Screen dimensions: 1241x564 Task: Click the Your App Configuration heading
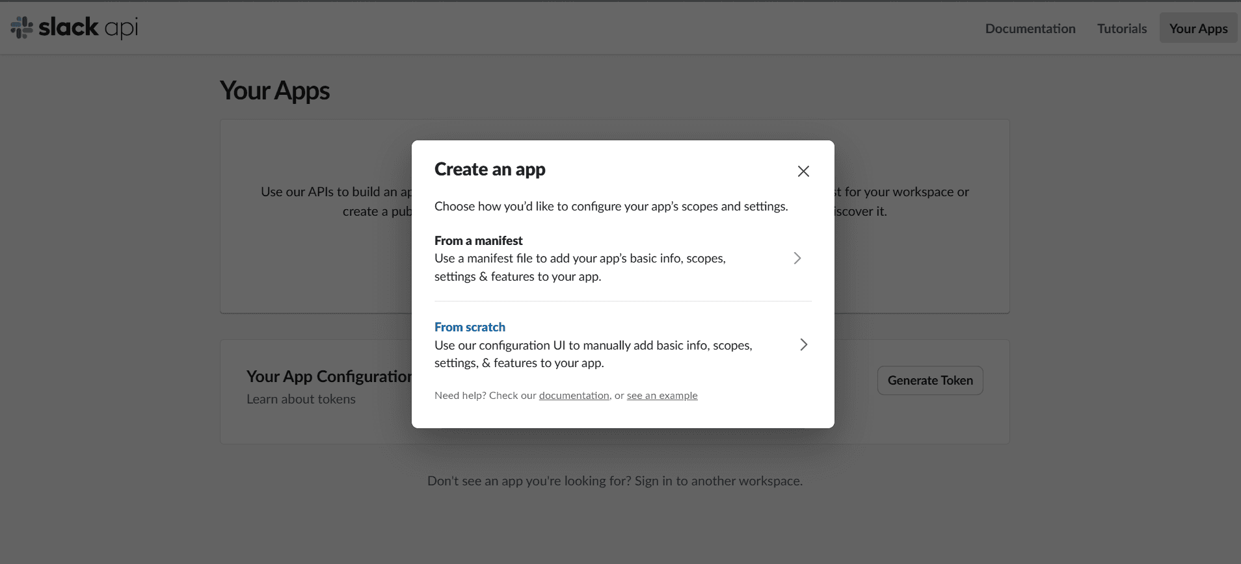329,376
